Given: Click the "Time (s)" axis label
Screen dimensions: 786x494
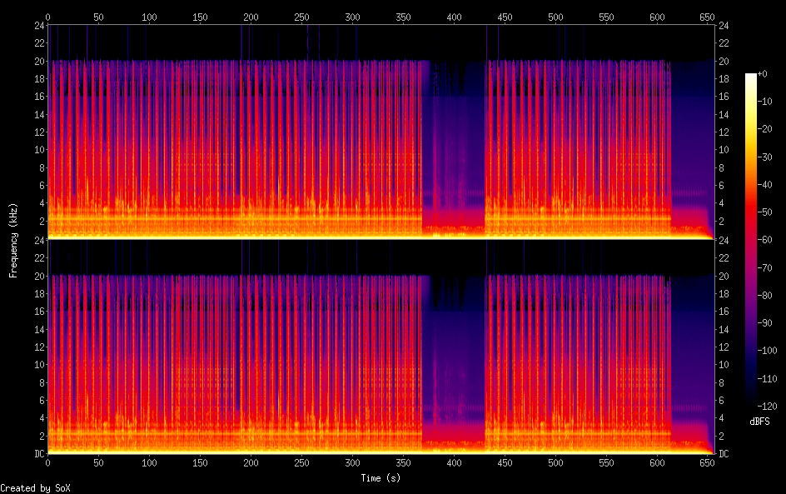Looking at the screenshot, I should point(382,478).
